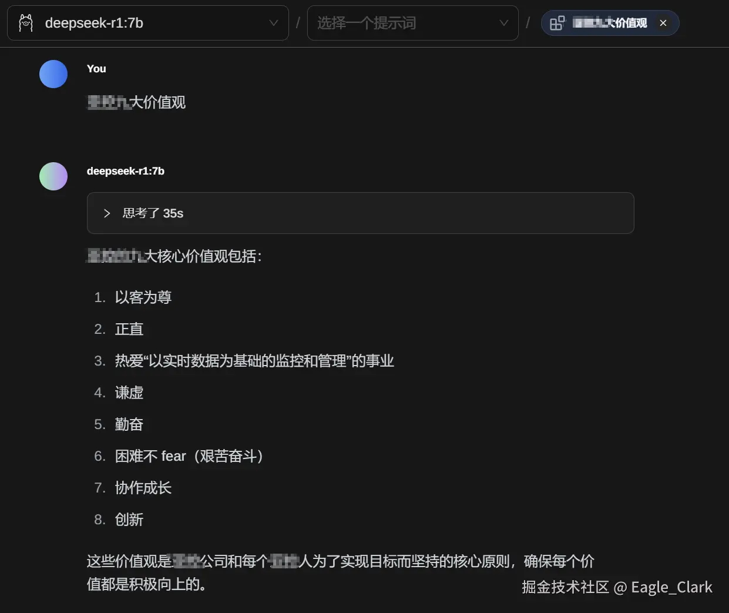The height and width of the screenshot is (613, 729).
Task: Click list item 协作成长
Action: pyautogui.click(x=143, y=488)
